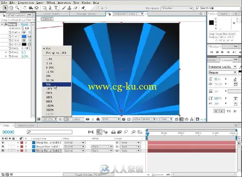Select the Horizontal Type tool

56,8
